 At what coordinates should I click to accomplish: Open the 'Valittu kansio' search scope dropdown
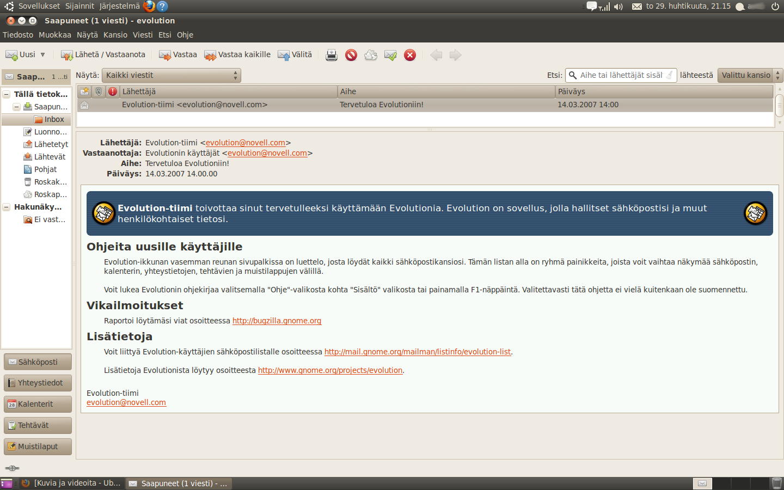coord(750,75)
